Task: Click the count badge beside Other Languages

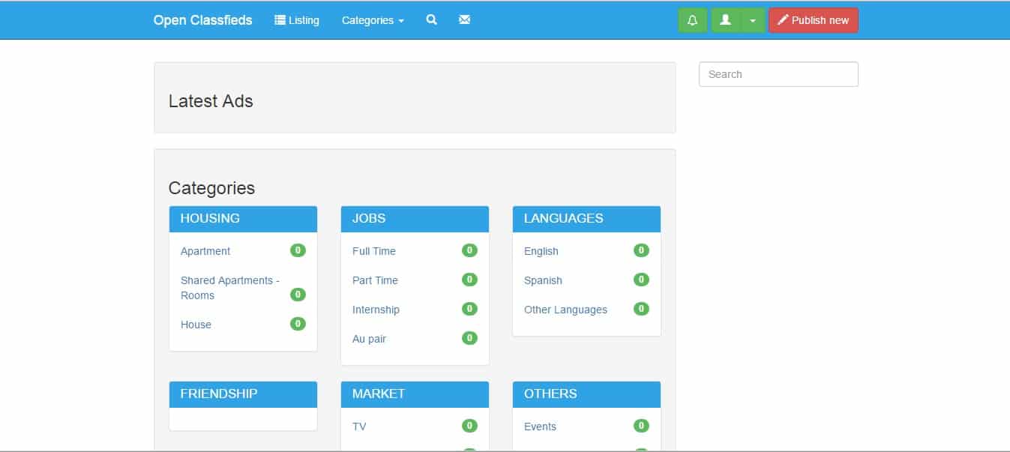Action: coord(641,309)
